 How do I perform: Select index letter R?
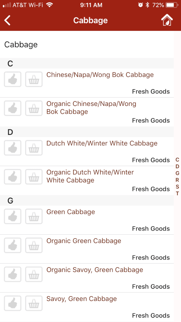click(x=178, y=180)
